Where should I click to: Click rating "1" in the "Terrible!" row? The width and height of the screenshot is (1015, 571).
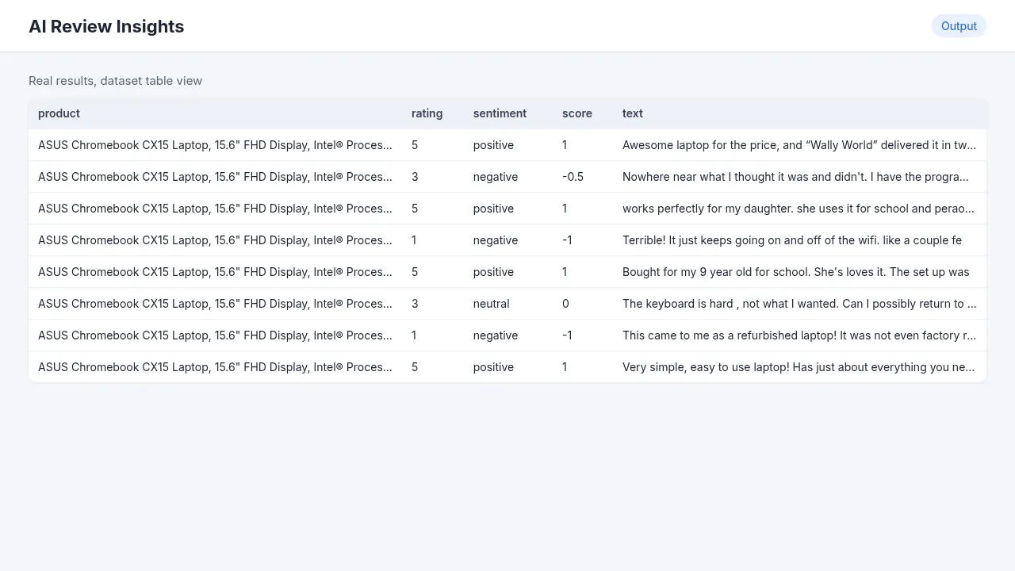coord(414,240)
